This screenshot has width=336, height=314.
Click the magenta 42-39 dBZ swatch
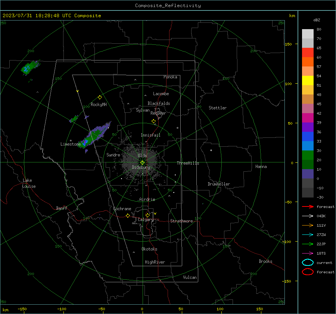pos(308,118)
